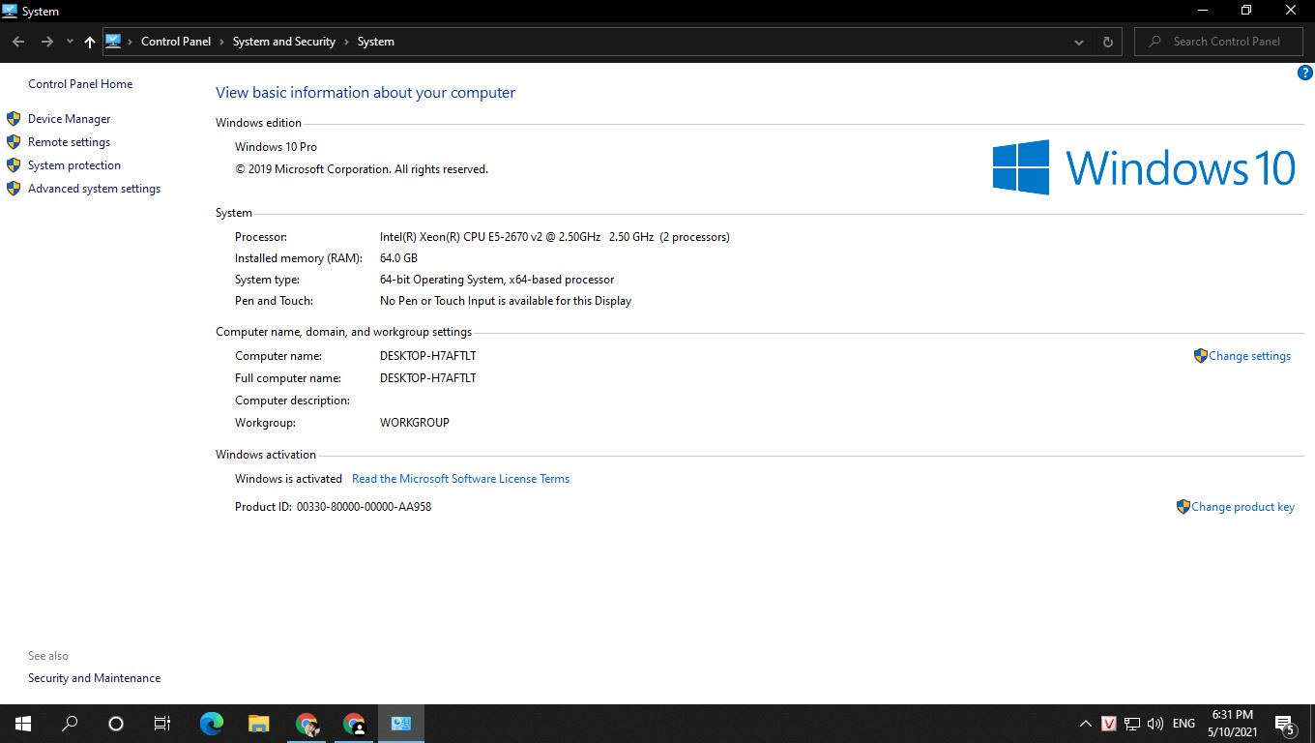Open Advanced system settings

94,189
